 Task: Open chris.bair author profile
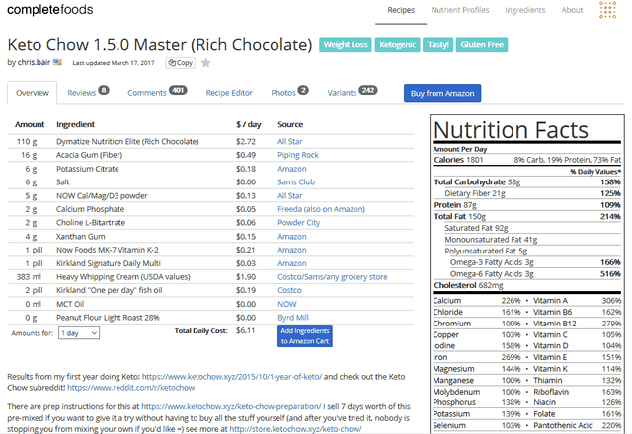pyautogui.click(x=34, y=62)
